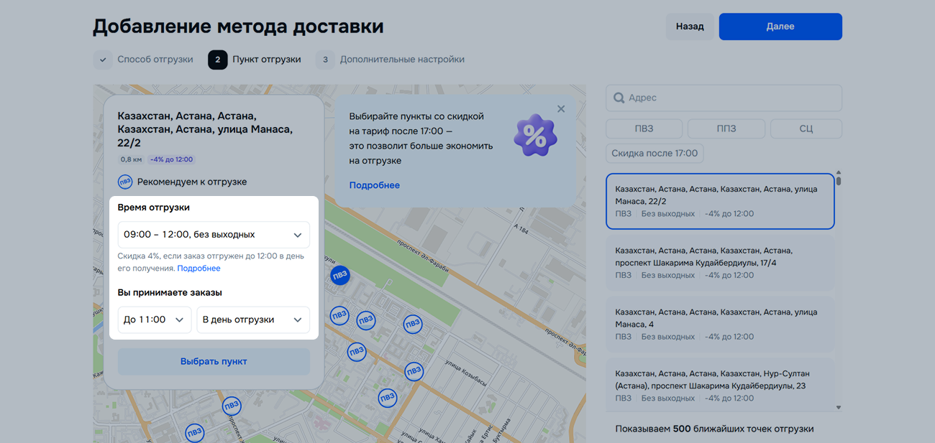Go to Дополнительные настройки step
This screenshot has width=935, height=443.
click(x=401, y=60)
